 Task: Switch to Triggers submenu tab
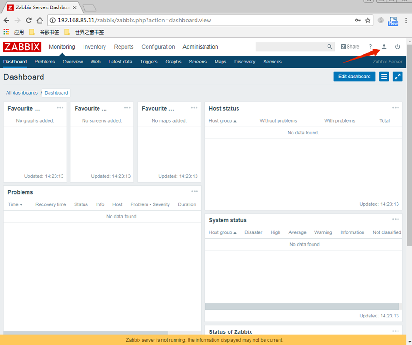point(149,62)
